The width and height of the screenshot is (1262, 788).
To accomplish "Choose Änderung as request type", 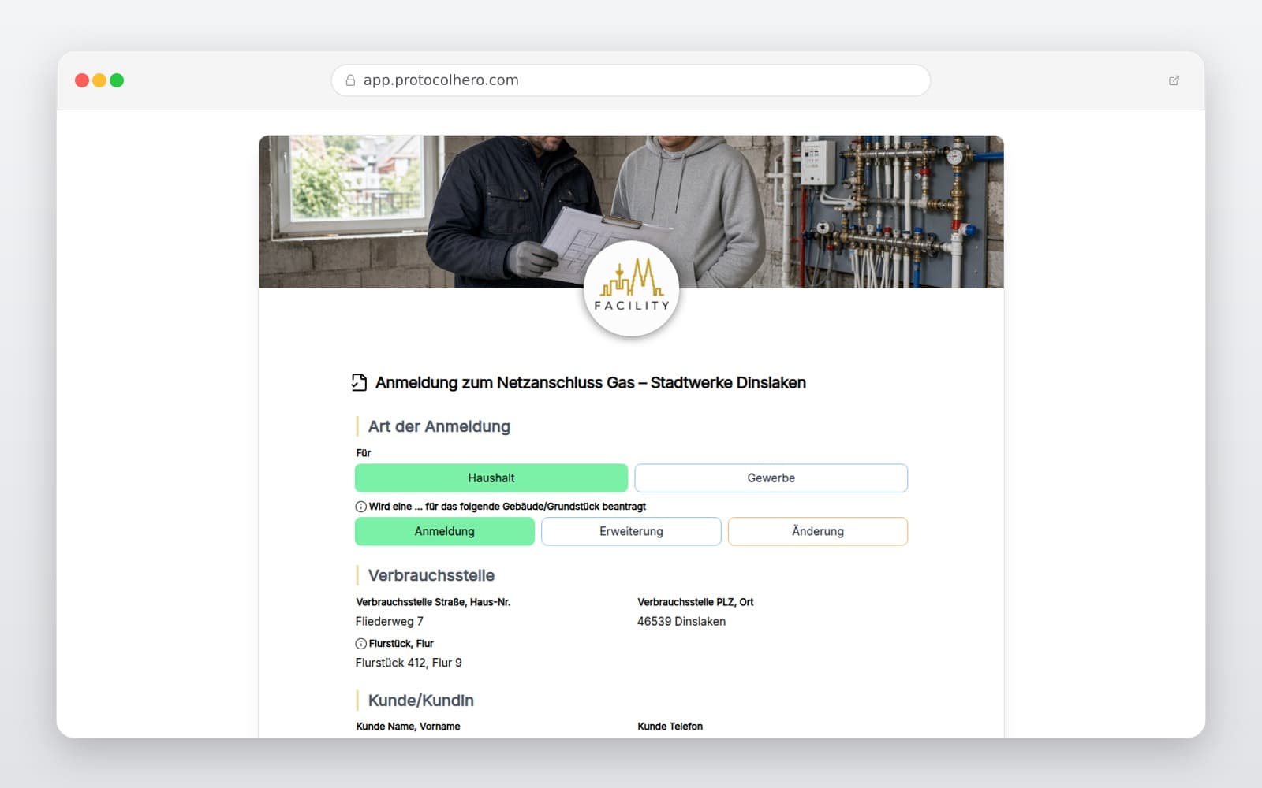I will pyautogui.click(x=818, y=531).
